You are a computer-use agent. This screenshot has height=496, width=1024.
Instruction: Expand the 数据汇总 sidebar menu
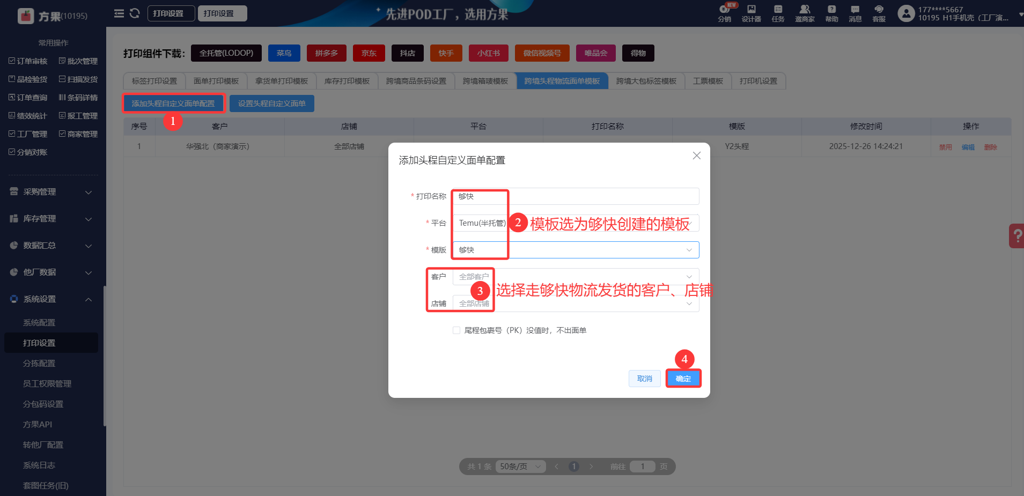click(51, 246)
